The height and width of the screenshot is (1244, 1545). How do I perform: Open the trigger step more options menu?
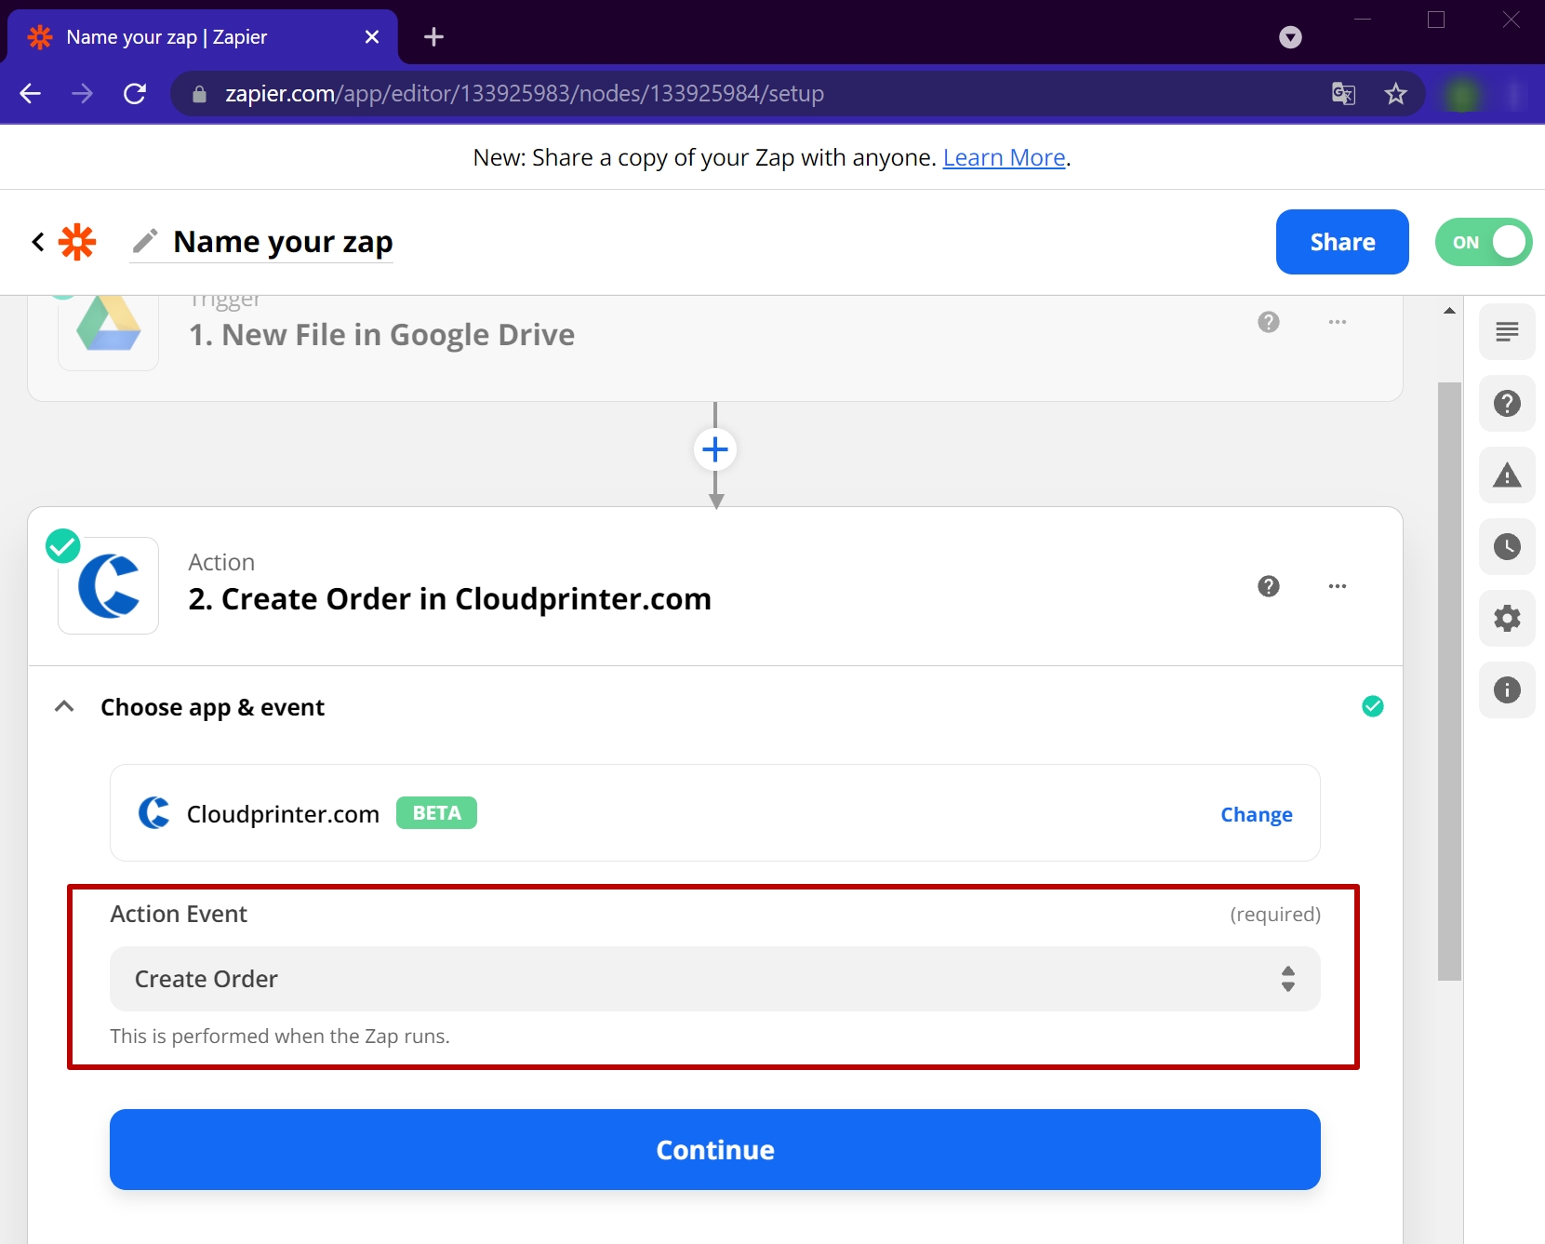(1338, 322)
